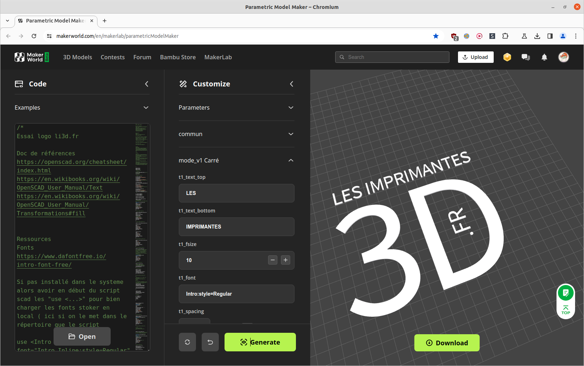Open Bambu Store
Screen dimensions: 584x366
coord(178,57)
